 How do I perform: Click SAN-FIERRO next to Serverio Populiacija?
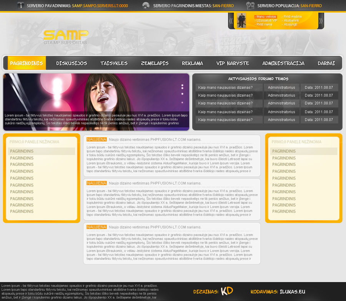pos(311,6)
